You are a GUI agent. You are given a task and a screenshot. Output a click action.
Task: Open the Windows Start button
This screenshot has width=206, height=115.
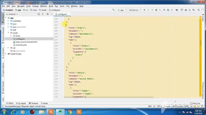tap(4, 112)
